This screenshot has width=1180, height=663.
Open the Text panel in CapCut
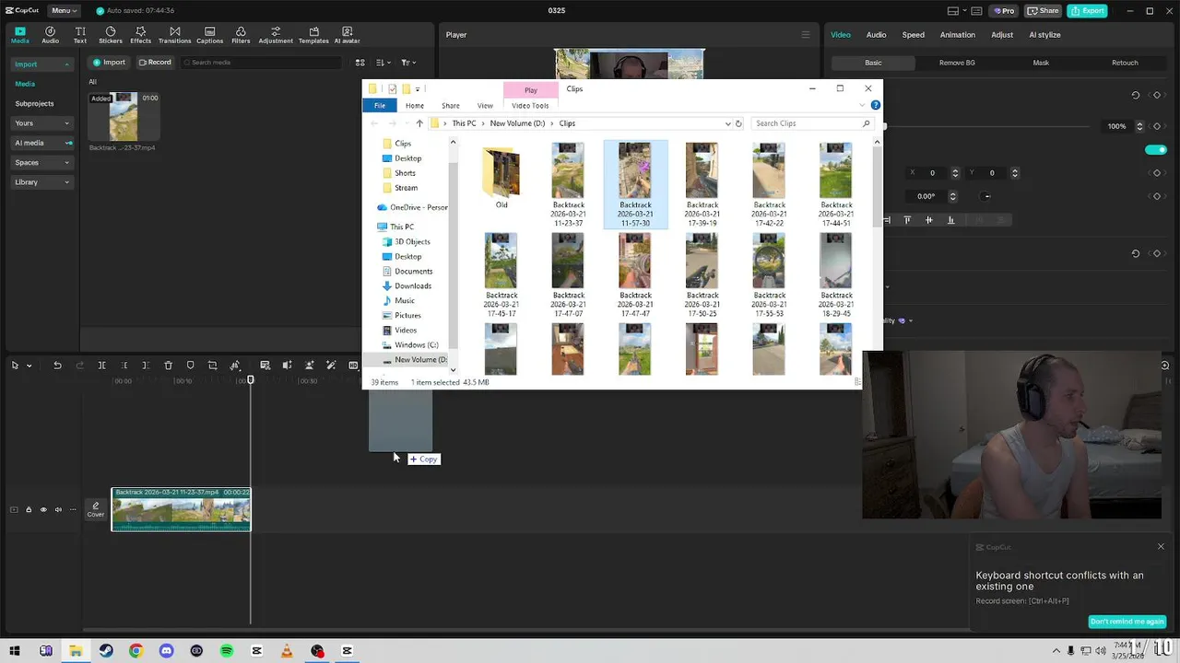pyautogui.click(x=80, y=35)
